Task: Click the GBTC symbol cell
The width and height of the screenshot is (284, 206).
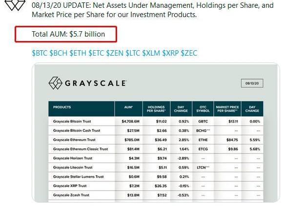Action: pos(203,122)
